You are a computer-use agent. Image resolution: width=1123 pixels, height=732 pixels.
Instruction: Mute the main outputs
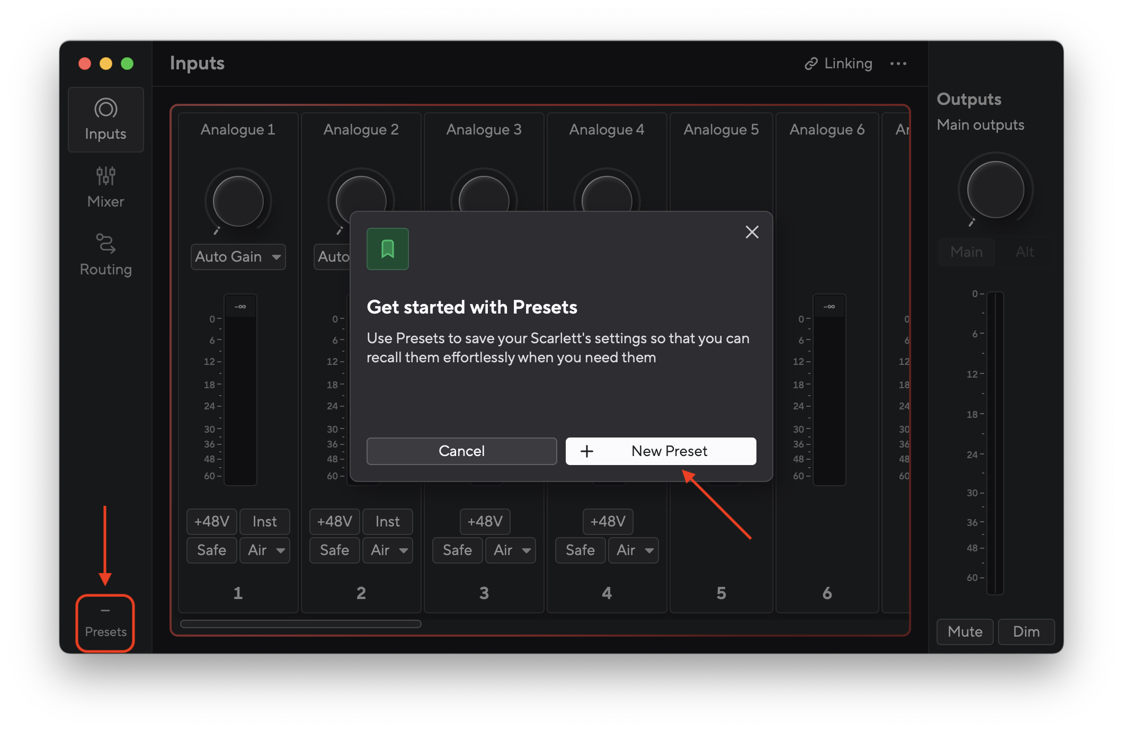[964, 631]
